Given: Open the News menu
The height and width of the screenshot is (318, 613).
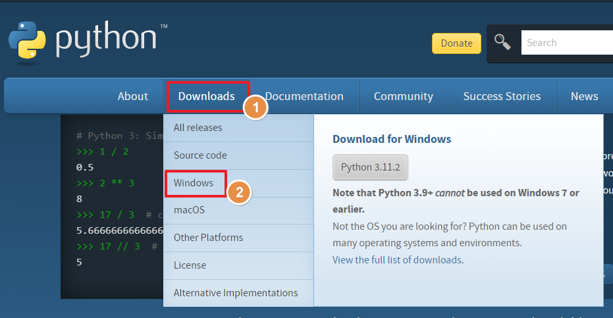Looking at the screenshot, I should (x=585, y=96).
